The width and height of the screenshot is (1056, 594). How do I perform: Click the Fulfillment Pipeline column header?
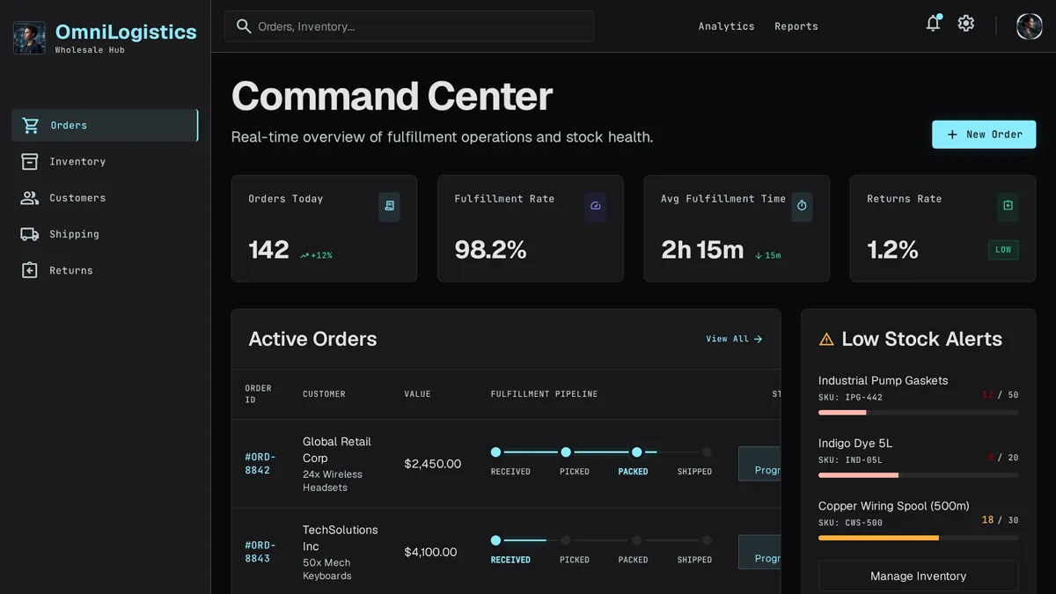(x=544, y=393)
